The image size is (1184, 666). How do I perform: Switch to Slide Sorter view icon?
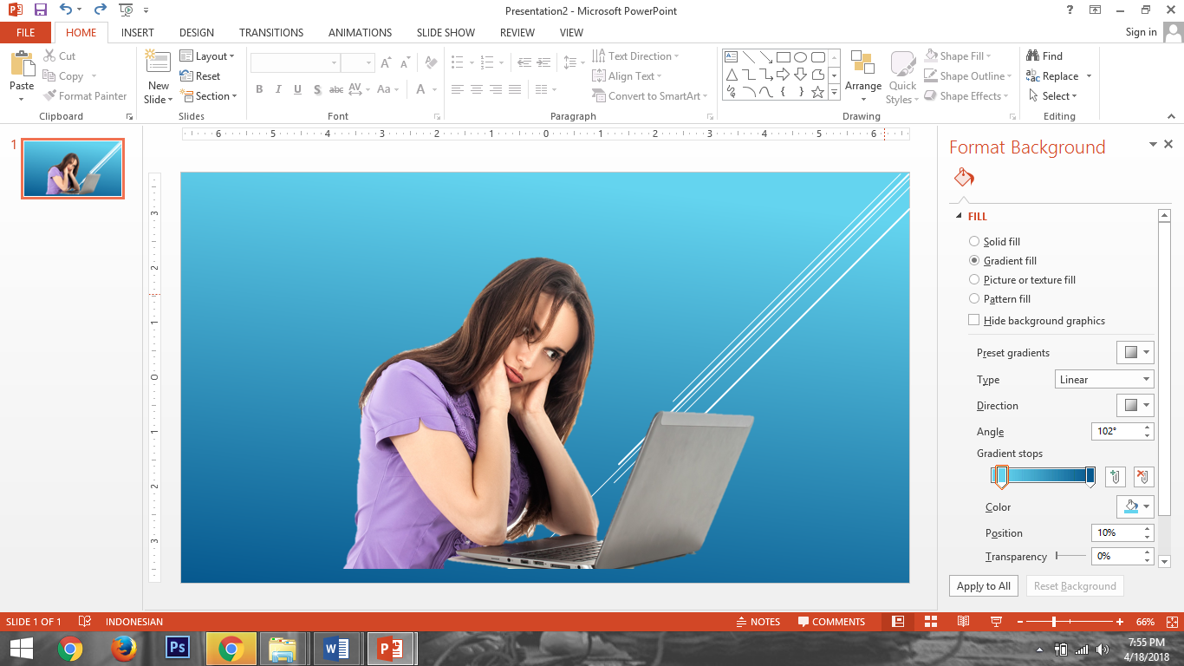click(x=930, y=622)
